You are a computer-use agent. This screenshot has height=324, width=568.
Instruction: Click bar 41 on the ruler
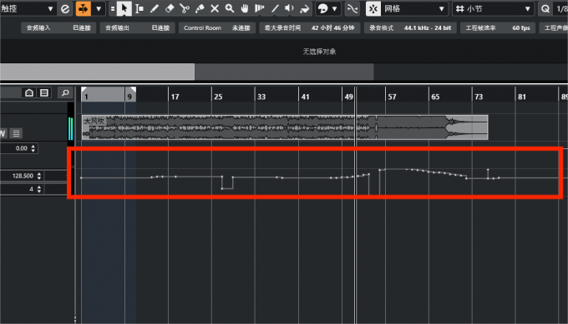(x=305, y=97)
